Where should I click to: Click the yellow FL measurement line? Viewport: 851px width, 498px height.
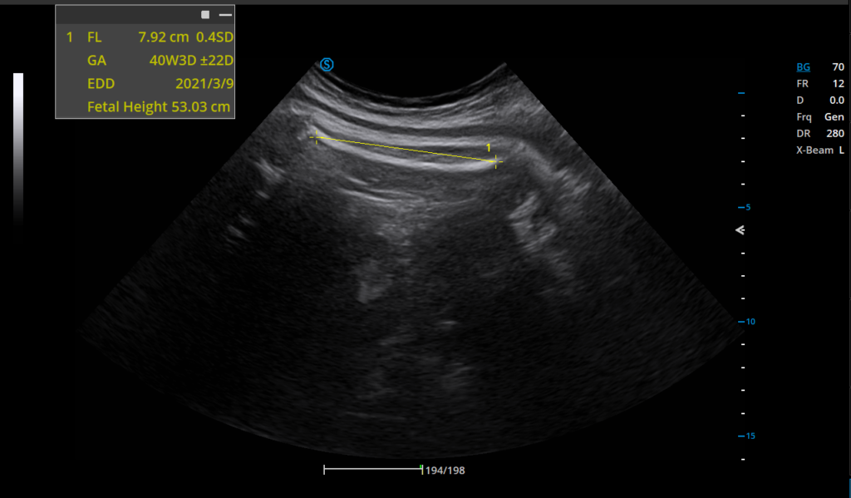point(406,150)
